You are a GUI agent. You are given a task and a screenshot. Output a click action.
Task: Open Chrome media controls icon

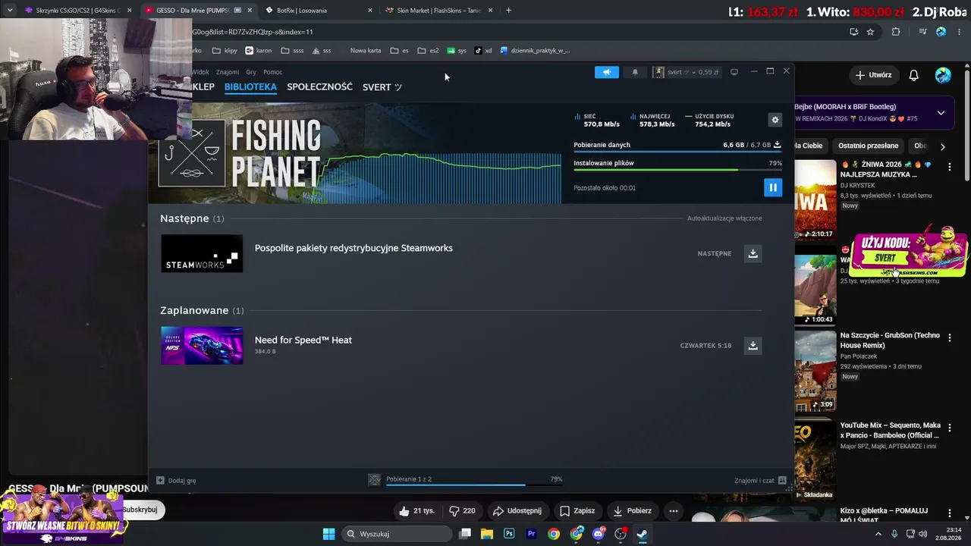click(x=922, y=32)
